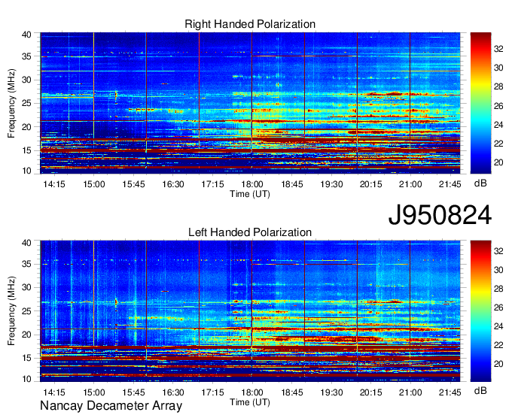Click the 10 MHz tick on bottom plot
This screenshot has height=415, width=512.
click(x=26, y=379)
